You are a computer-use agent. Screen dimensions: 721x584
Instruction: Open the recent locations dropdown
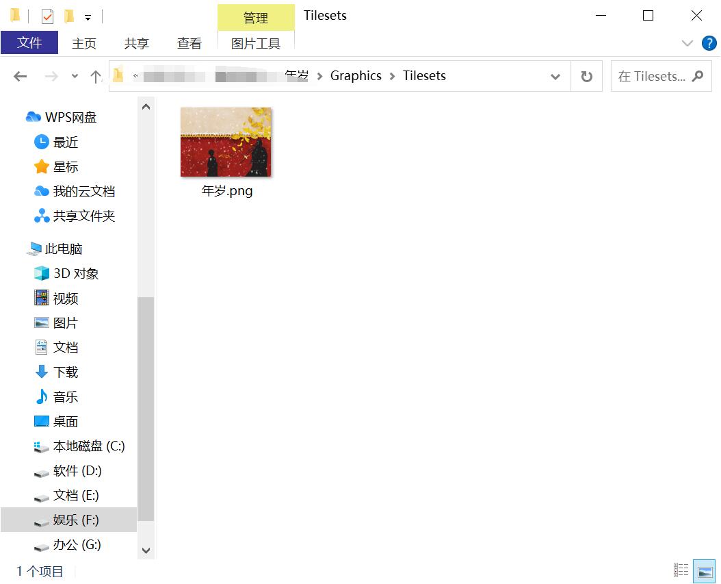coord(75,76)
